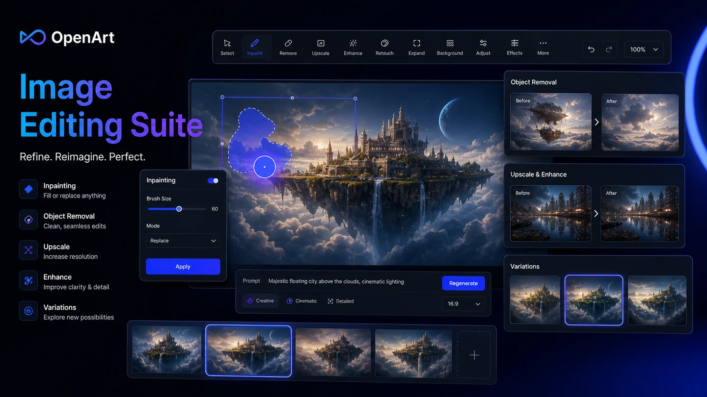The height and width of the screenshot is (397, 707).
Task: Click the Variations panel title
Action: [525, 267]
